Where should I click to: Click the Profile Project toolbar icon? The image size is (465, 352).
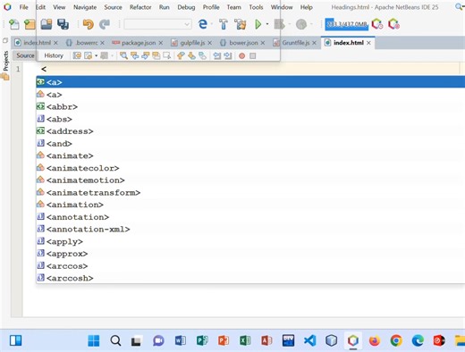coord(301,24)
